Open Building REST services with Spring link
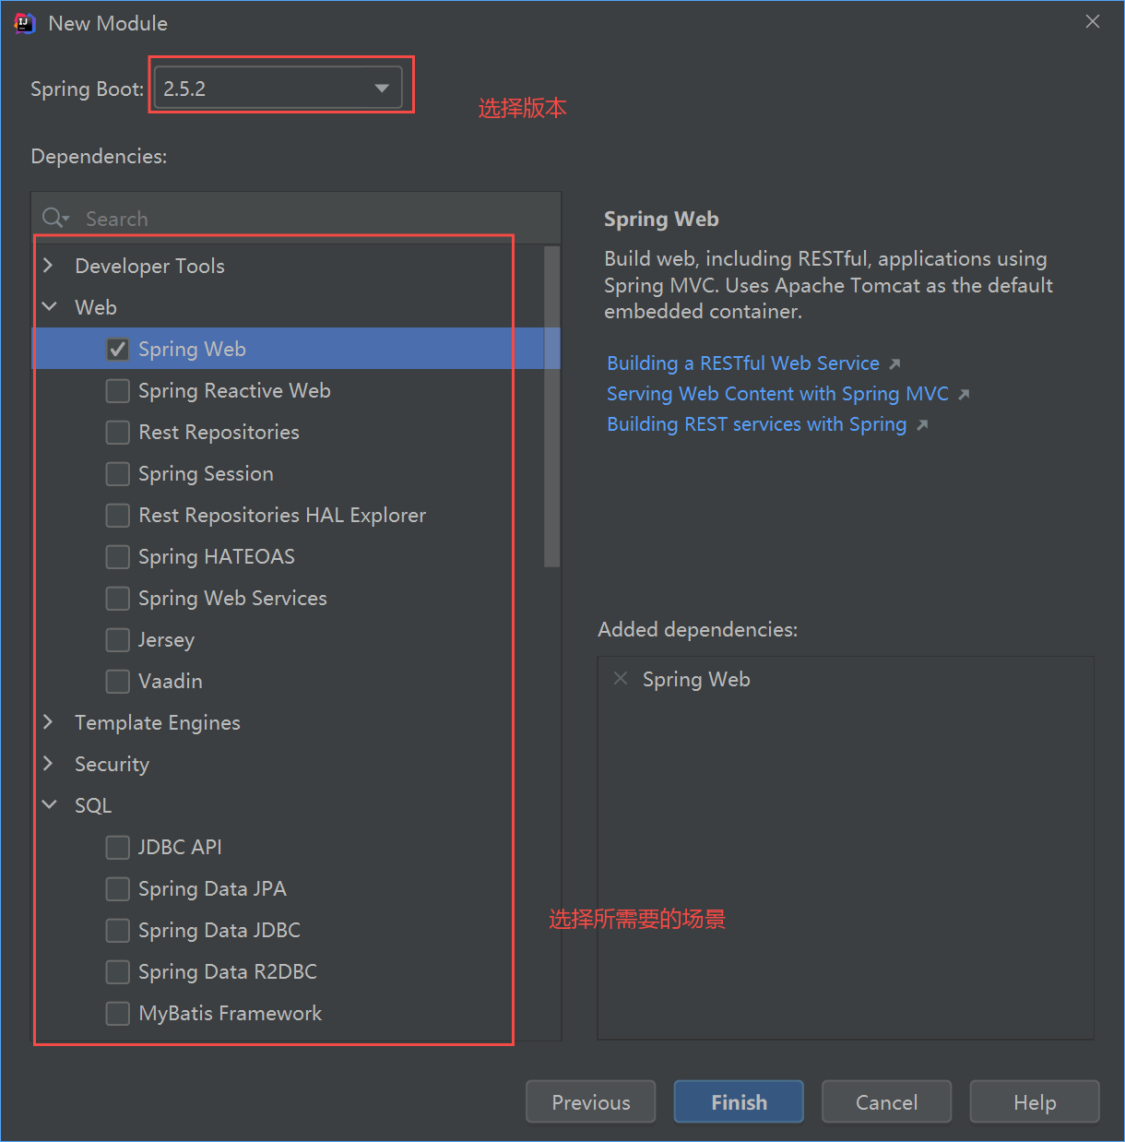Viewport: 1125px width, 1142px height. (x=756, y=424)
